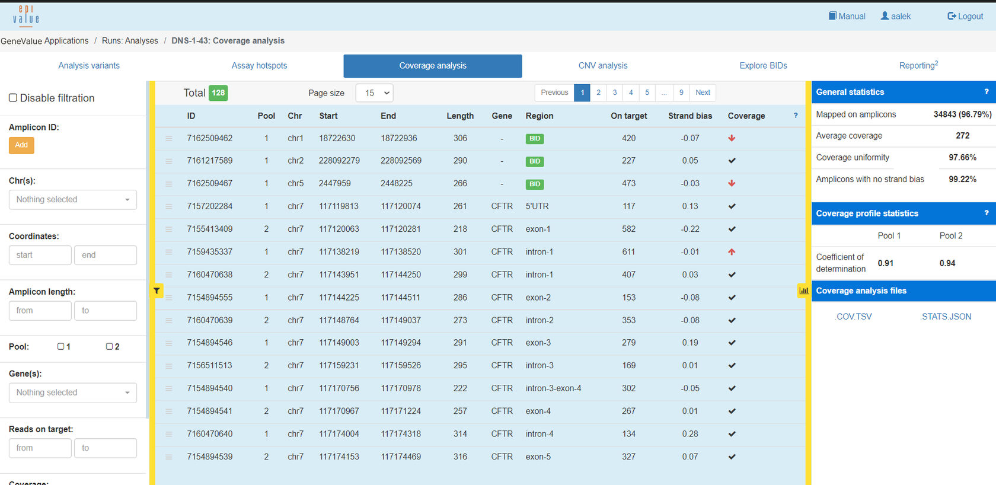
Task: Click the question mark beside Coverage column
Action: 796,116
